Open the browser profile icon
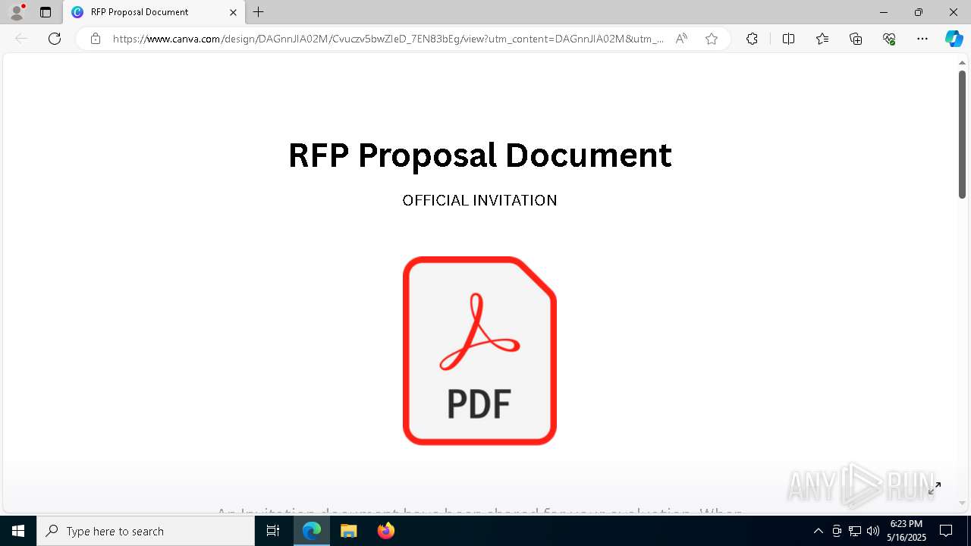The height and width of the screenshot is (546, 971). [x=17, y=12]
